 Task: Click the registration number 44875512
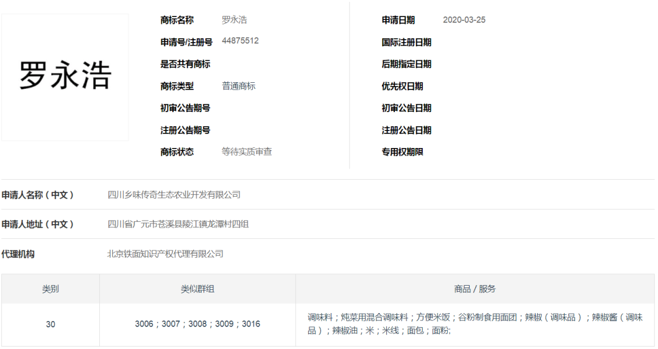click(240, 41)
